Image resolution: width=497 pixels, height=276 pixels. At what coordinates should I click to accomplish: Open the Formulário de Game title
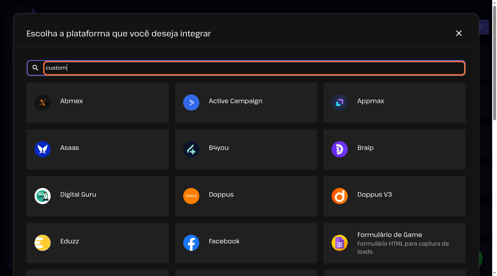pos(390,235)
